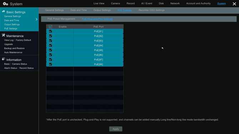Show Camera Status information
239x134 pixels.
(x=20, y=64)
